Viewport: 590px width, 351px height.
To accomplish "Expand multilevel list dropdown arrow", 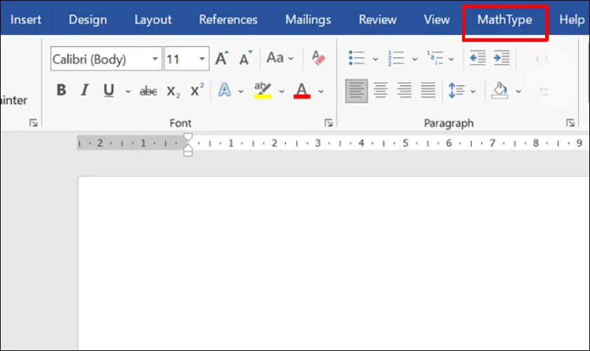I will 451,59.
